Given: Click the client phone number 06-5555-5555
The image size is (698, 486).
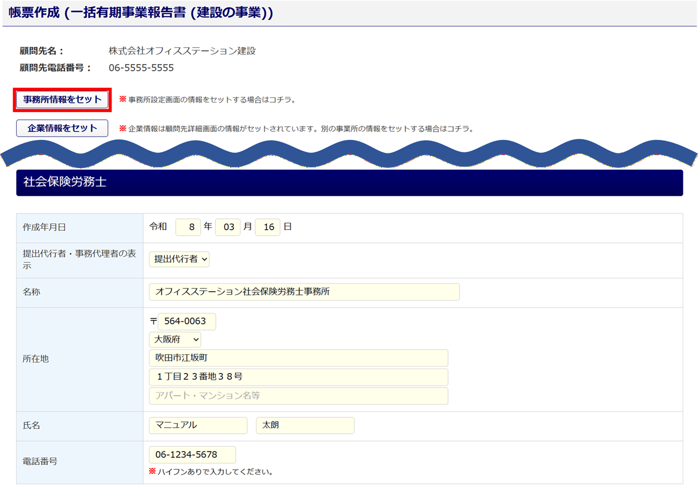Looking at the screenshot, I should click(141, 68).
